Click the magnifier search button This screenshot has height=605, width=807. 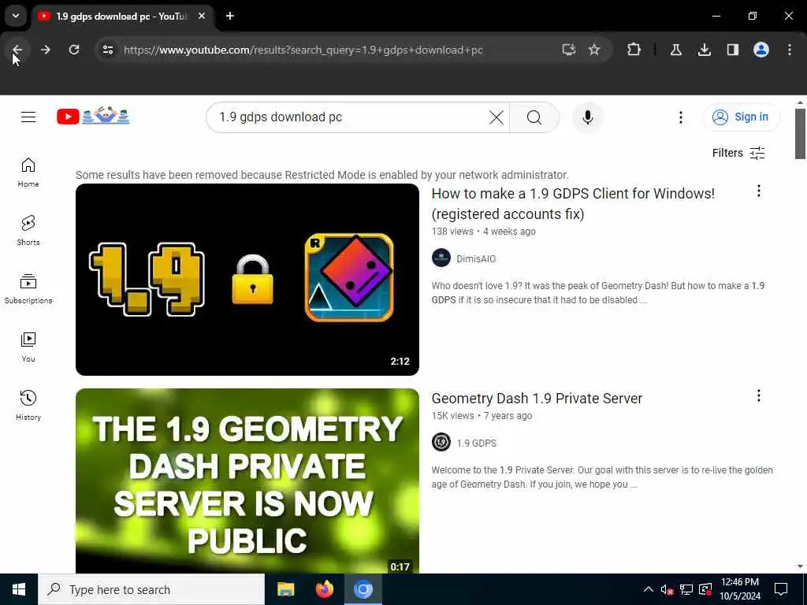tap(534, 117)
